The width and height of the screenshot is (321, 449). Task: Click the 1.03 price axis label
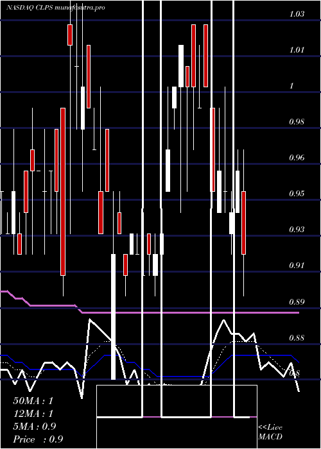click(x=297, y=13)
